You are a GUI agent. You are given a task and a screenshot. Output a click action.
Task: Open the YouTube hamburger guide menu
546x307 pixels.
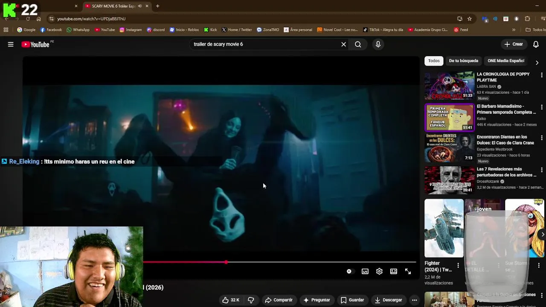click(11, 44)
